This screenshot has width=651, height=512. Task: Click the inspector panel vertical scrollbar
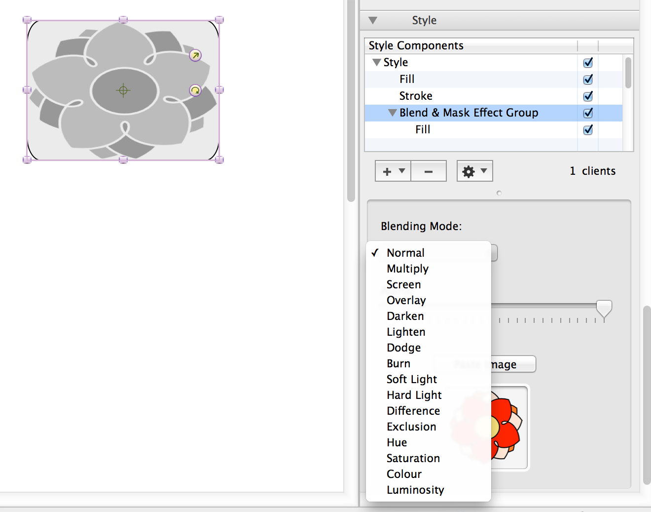point(647,395)
